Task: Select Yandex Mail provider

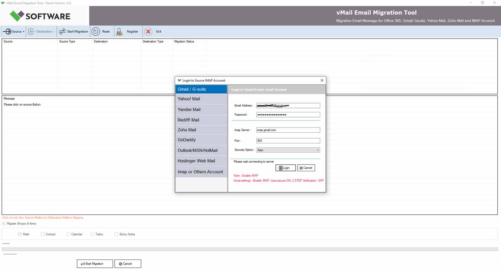Action: pos(201,109)
